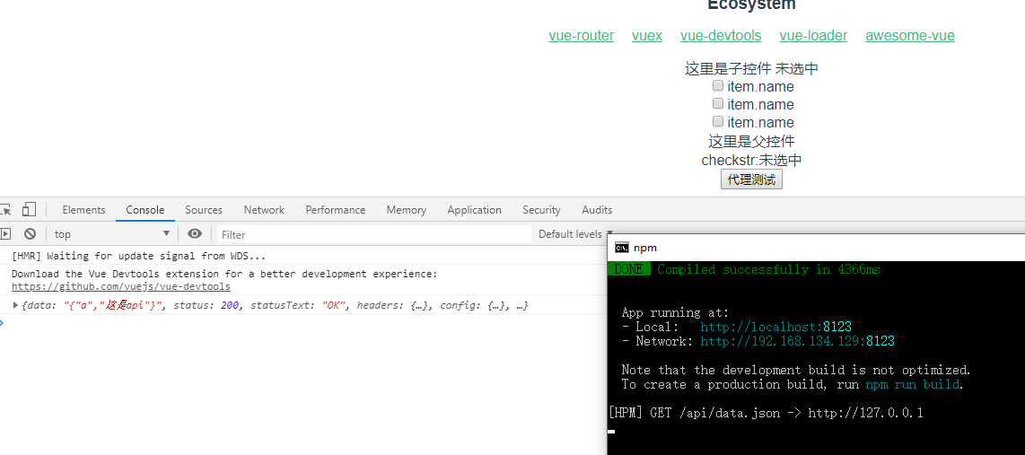1025x455 pixels.
Task: Expand the logged response object
Action: point(15,306)
